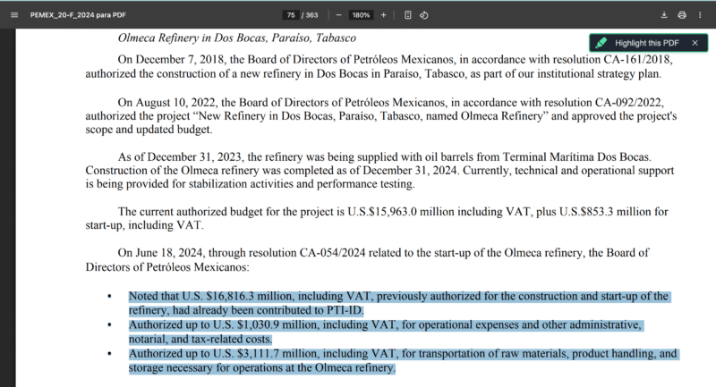Click the Highlight this PDF button
Screen dimensions: 716x387
[646, 43]
